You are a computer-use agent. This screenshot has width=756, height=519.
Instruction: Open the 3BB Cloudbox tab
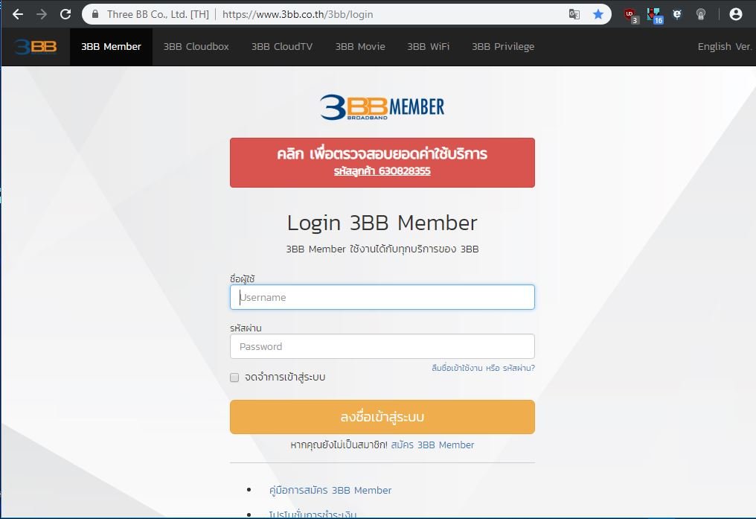[x=196, y=47]
